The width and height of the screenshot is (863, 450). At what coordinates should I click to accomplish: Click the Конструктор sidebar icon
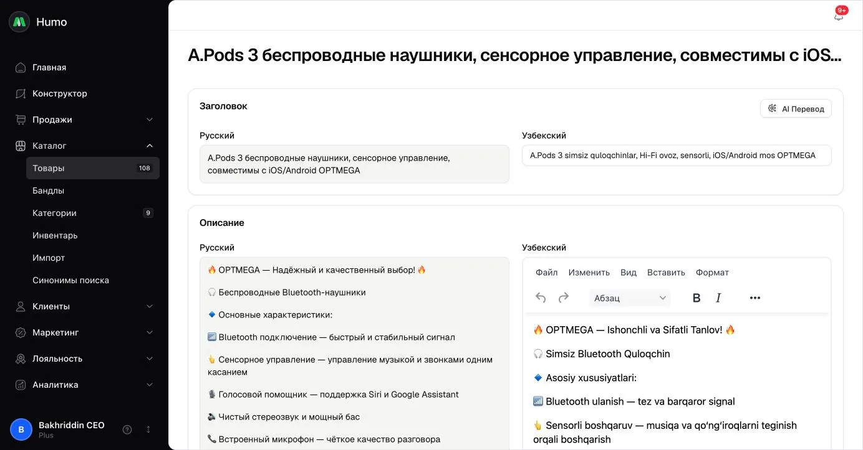click(x=21, y=93)
